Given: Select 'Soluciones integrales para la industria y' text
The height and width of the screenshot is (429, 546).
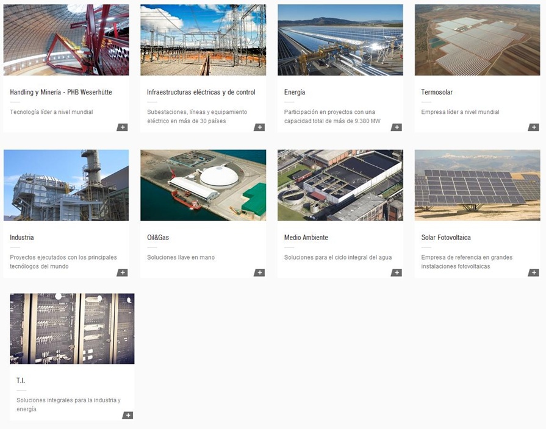Looking at the screenshot, I should tap(68, 400).
